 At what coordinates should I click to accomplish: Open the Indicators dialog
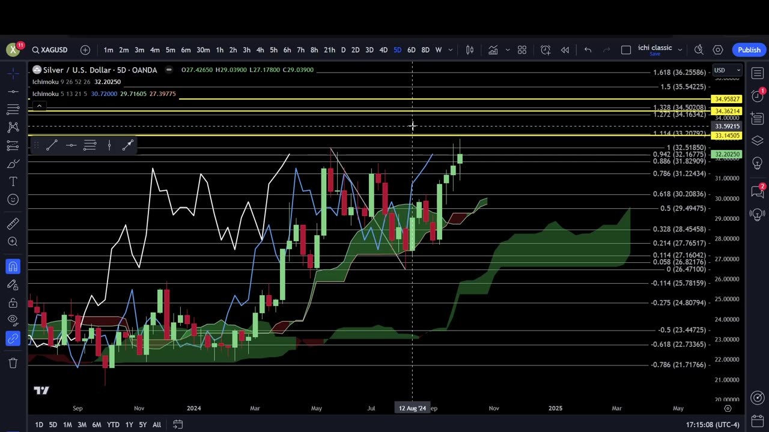coord(493,50)
